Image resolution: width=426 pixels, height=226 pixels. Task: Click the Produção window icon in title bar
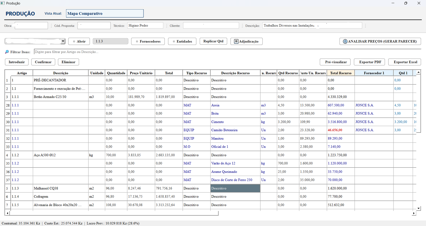pos(3,3)
